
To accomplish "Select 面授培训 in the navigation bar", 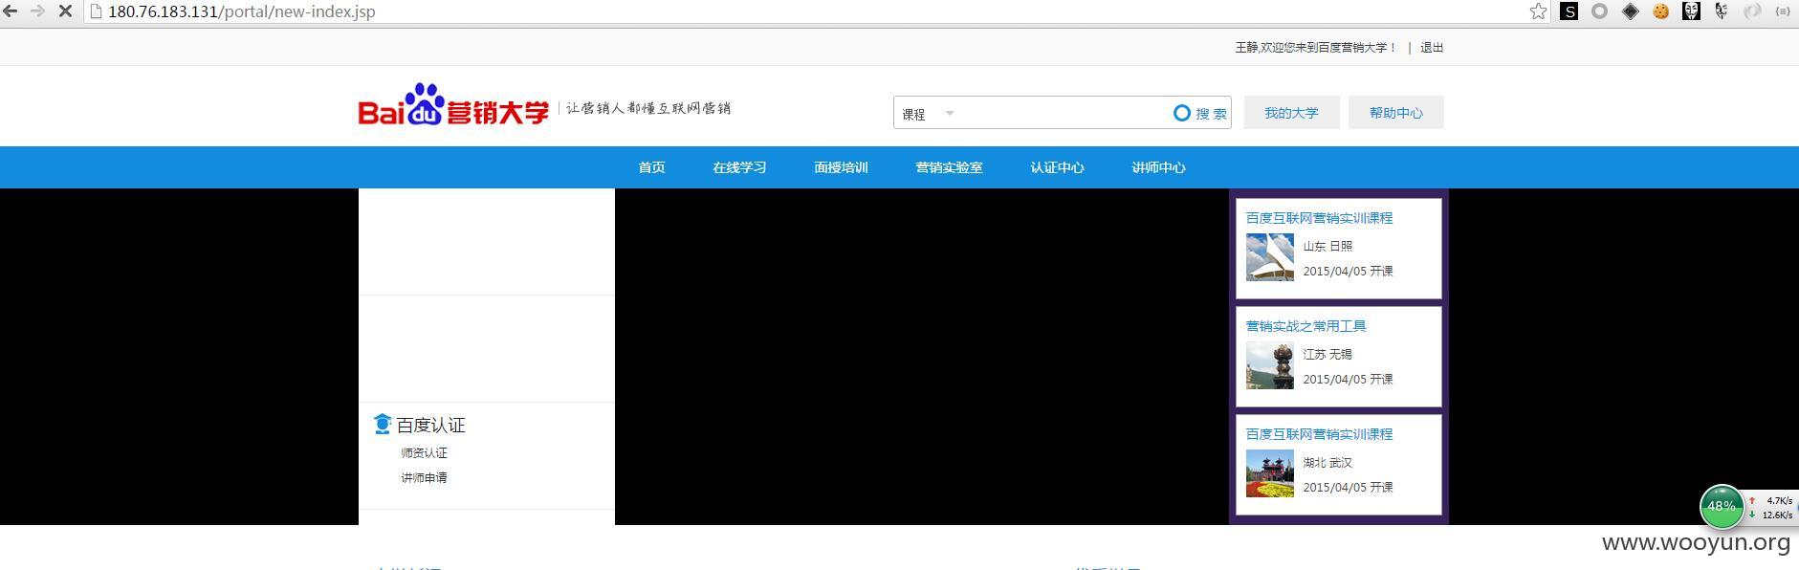I will pos(841,167).
